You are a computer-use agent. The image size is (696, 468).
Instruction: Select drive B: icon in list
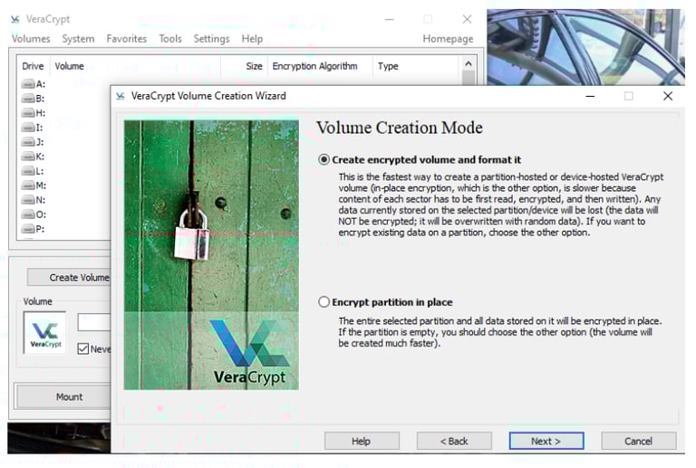pos(28,99)
